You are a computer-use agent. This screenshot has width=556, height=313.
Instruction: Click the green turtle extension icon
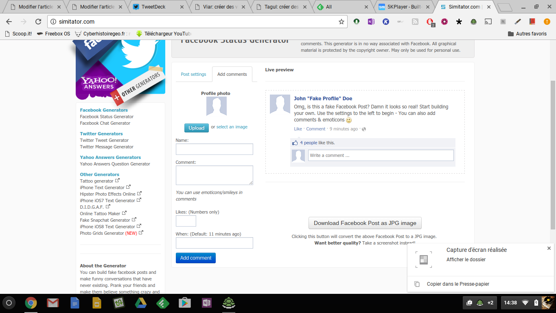click(474, 22)
